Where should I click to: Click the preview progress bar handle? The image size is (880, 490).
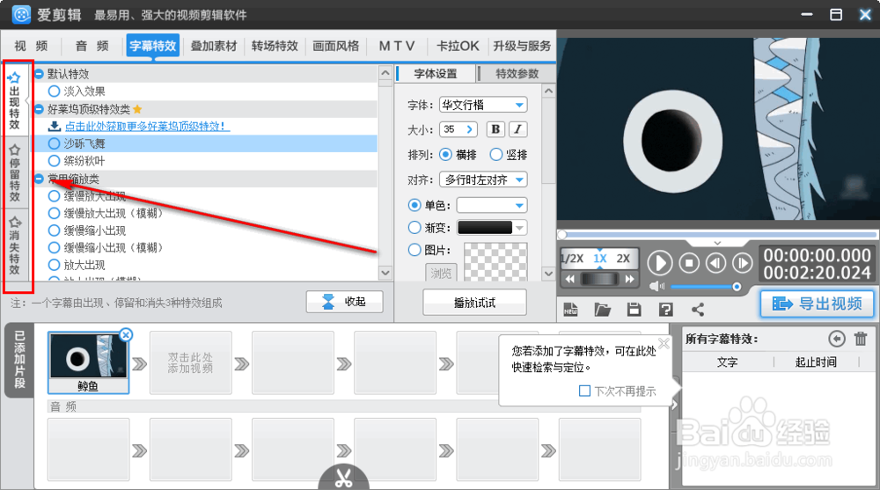[x=562, y=235]
